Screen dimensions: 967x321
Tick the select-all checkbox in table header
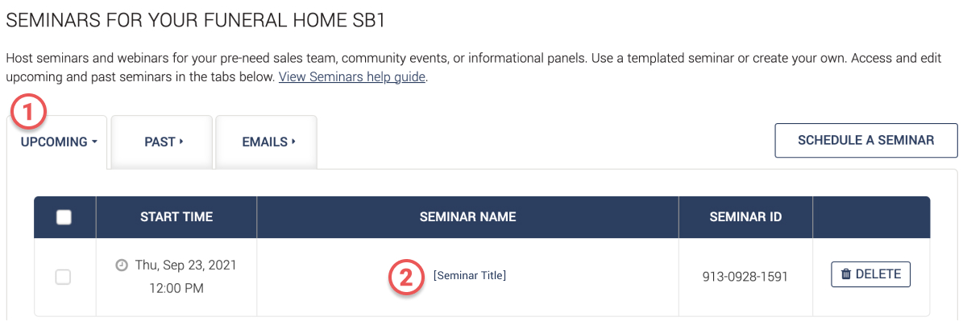coord(64,217)
